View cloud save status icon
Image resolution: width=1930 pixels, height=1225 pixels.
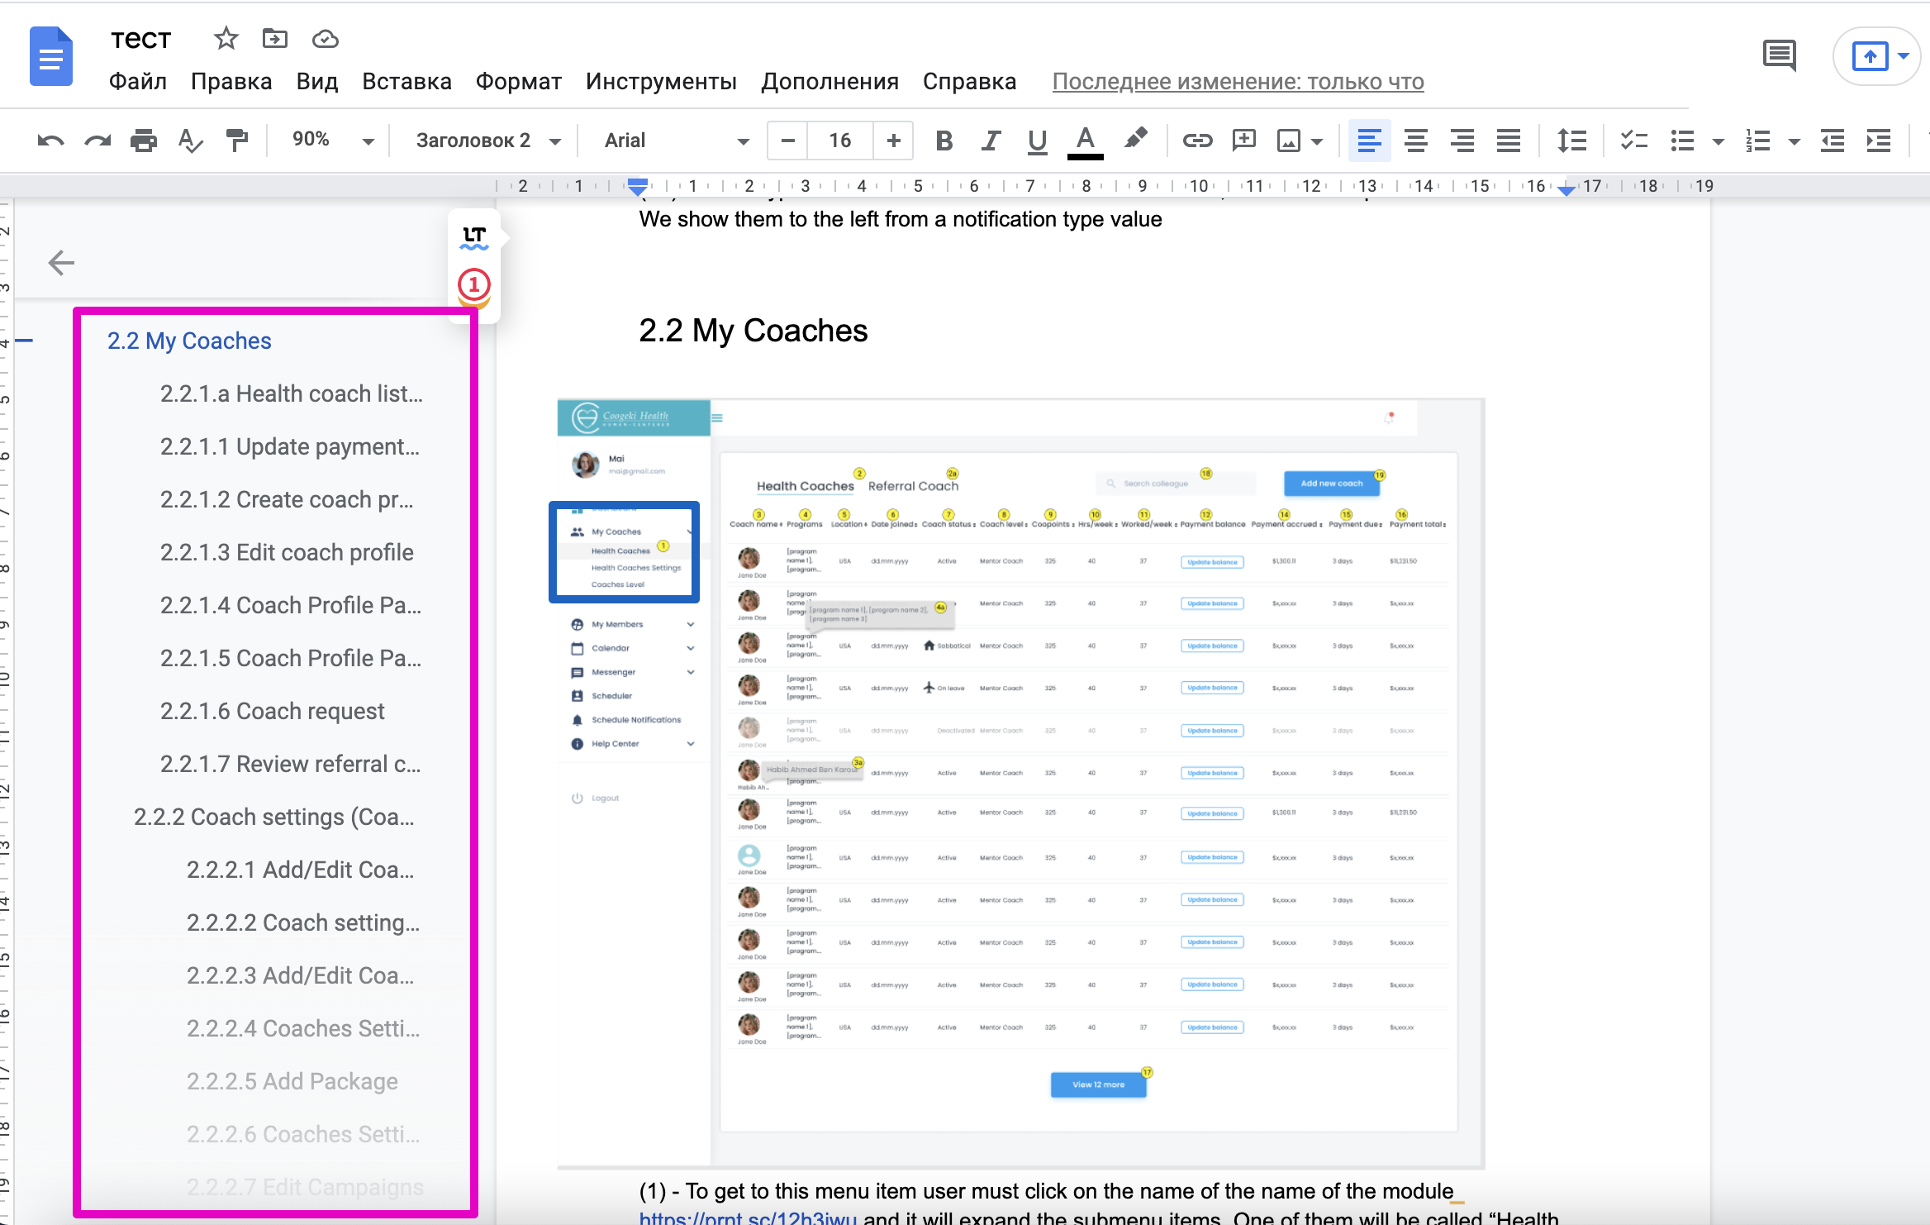(x=326, y=39)
